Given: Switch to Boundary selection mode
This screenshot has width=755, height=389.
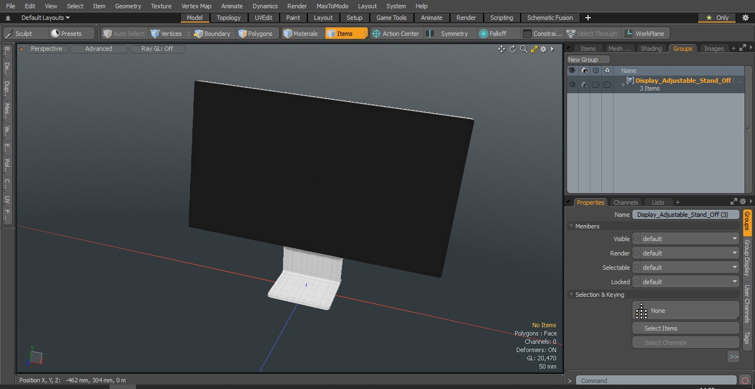Looking at the screenshot, I should [212, 34].
